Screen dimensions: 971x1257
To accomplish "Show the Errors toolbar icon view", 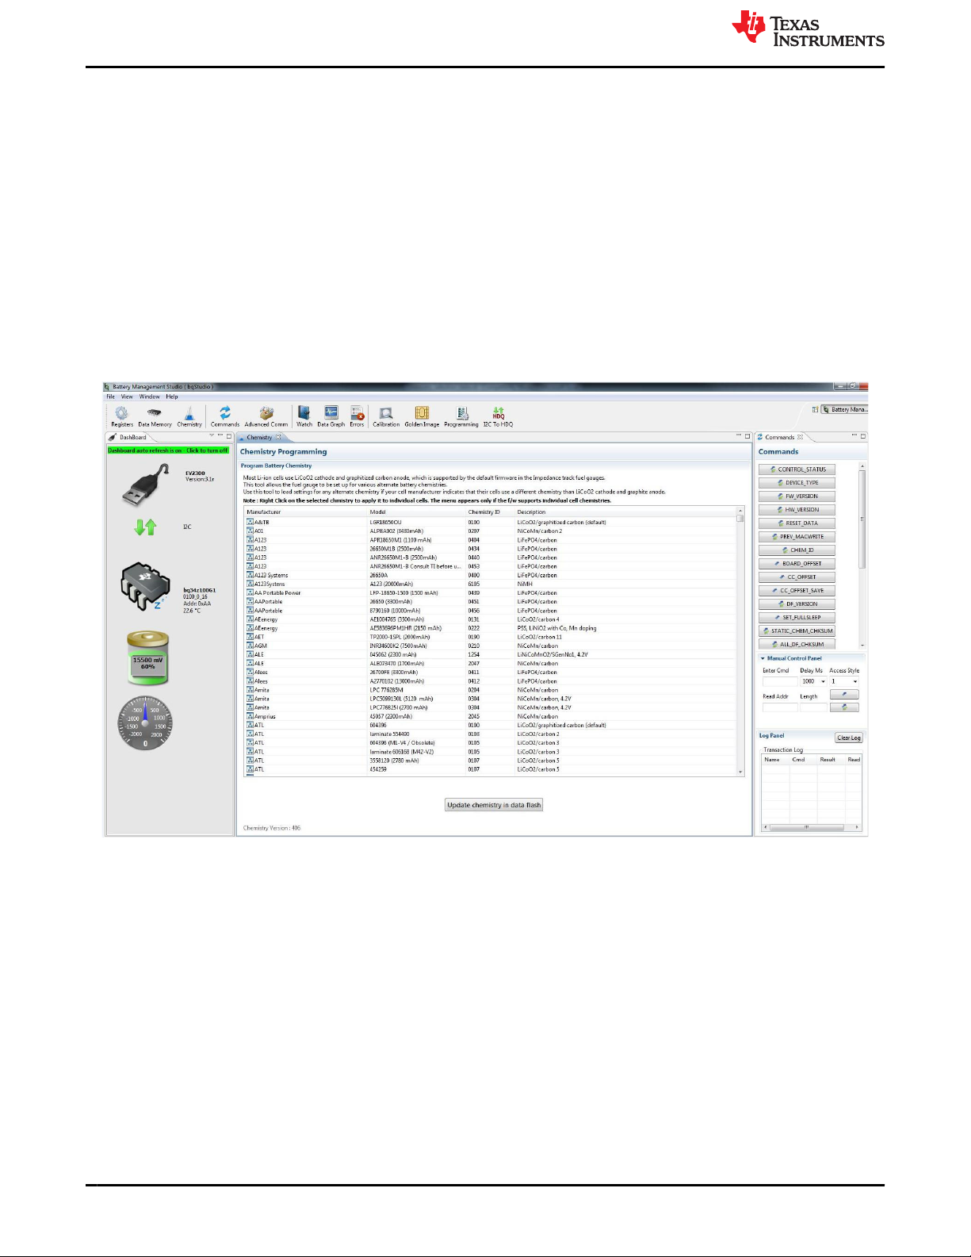I will pos(357,415).
